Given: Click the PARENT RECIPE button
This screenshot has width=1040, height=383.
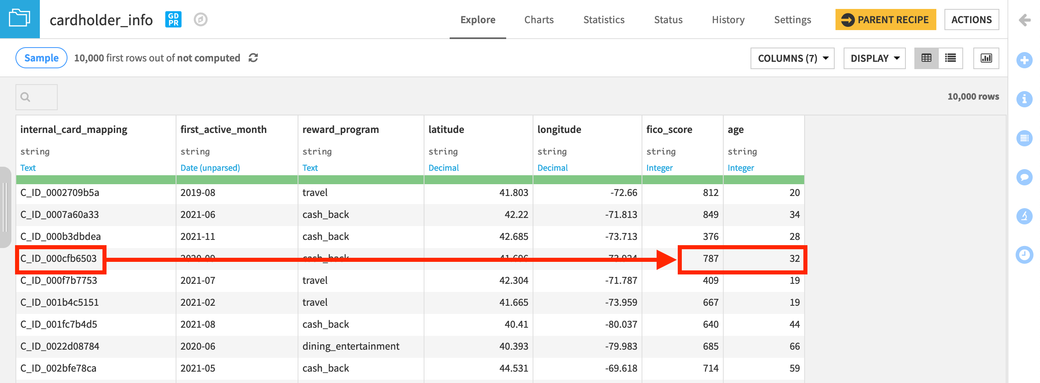Looking at the screenshot, I should coord(885,20).
